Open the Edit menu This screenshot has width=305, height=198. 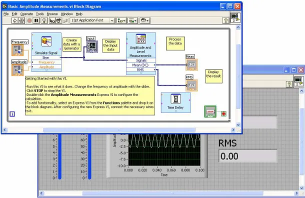pos(14,14)
